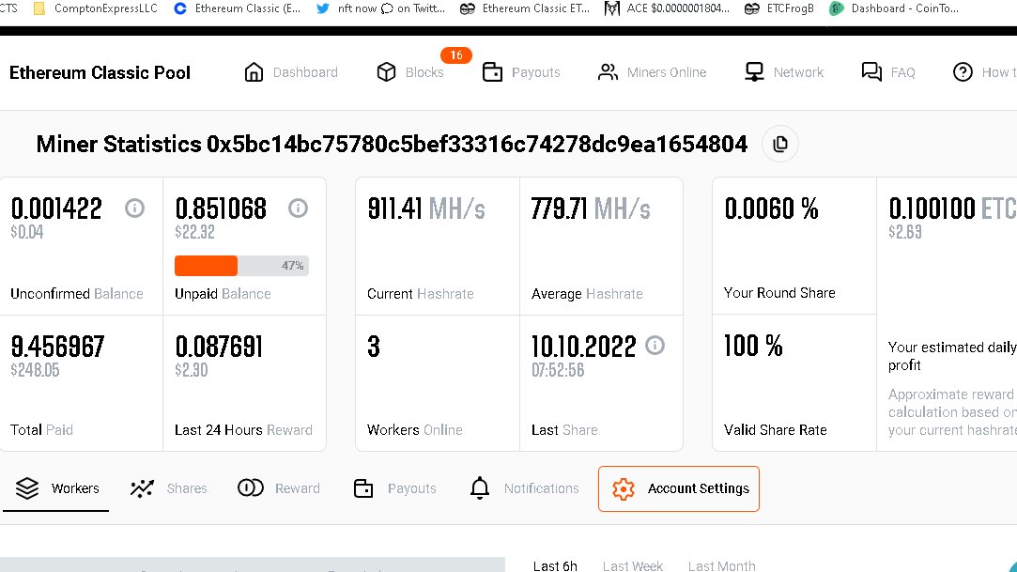The width and height of the screenshot is (1017, 572).
Task: Click the Network monitor icon
Action: pyautogui.click(x=754, y=72)
